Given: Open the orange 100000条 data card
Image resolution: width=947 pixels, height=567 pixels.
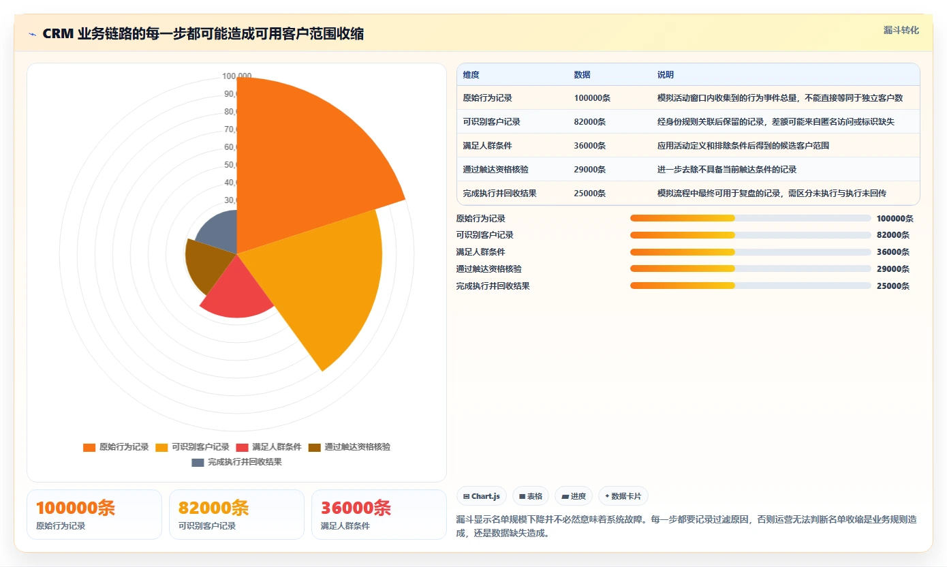Looking at the screenshot, I should (94, 515).
